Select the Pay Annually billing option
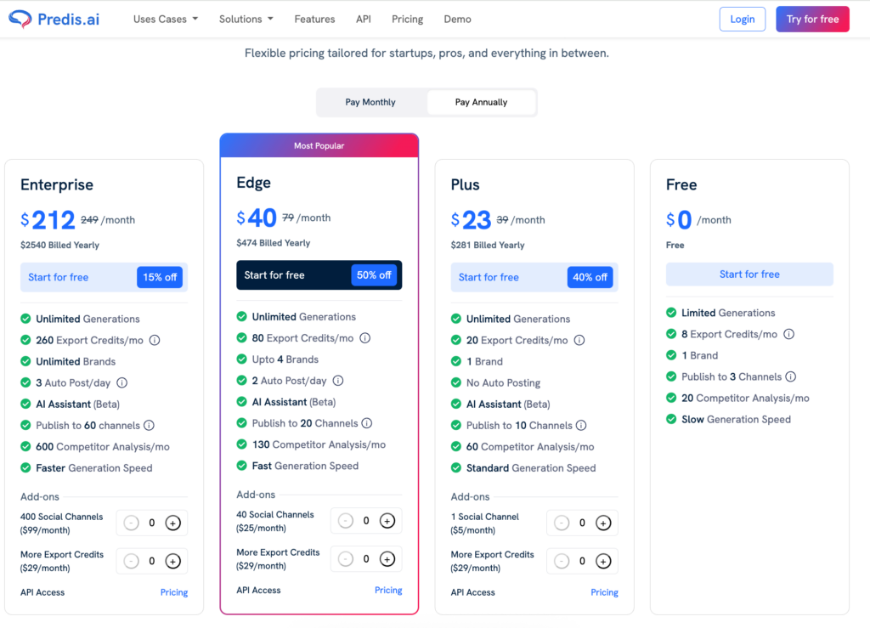Image resolution: width=870 pixels, height=628 pixels. (x=481, y=102)
